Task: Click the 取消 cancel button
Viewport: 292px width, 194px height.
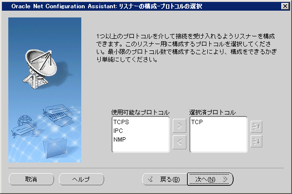Action: coord(31,179)
